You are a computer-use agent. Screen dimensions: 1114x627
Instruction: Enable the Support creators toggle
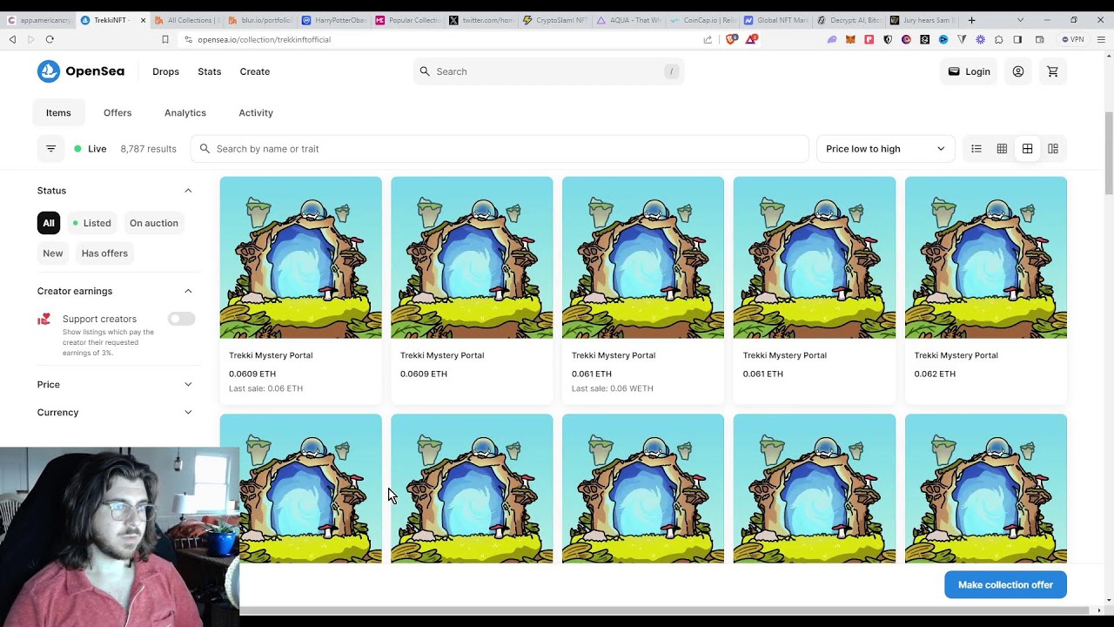point(181,319)
